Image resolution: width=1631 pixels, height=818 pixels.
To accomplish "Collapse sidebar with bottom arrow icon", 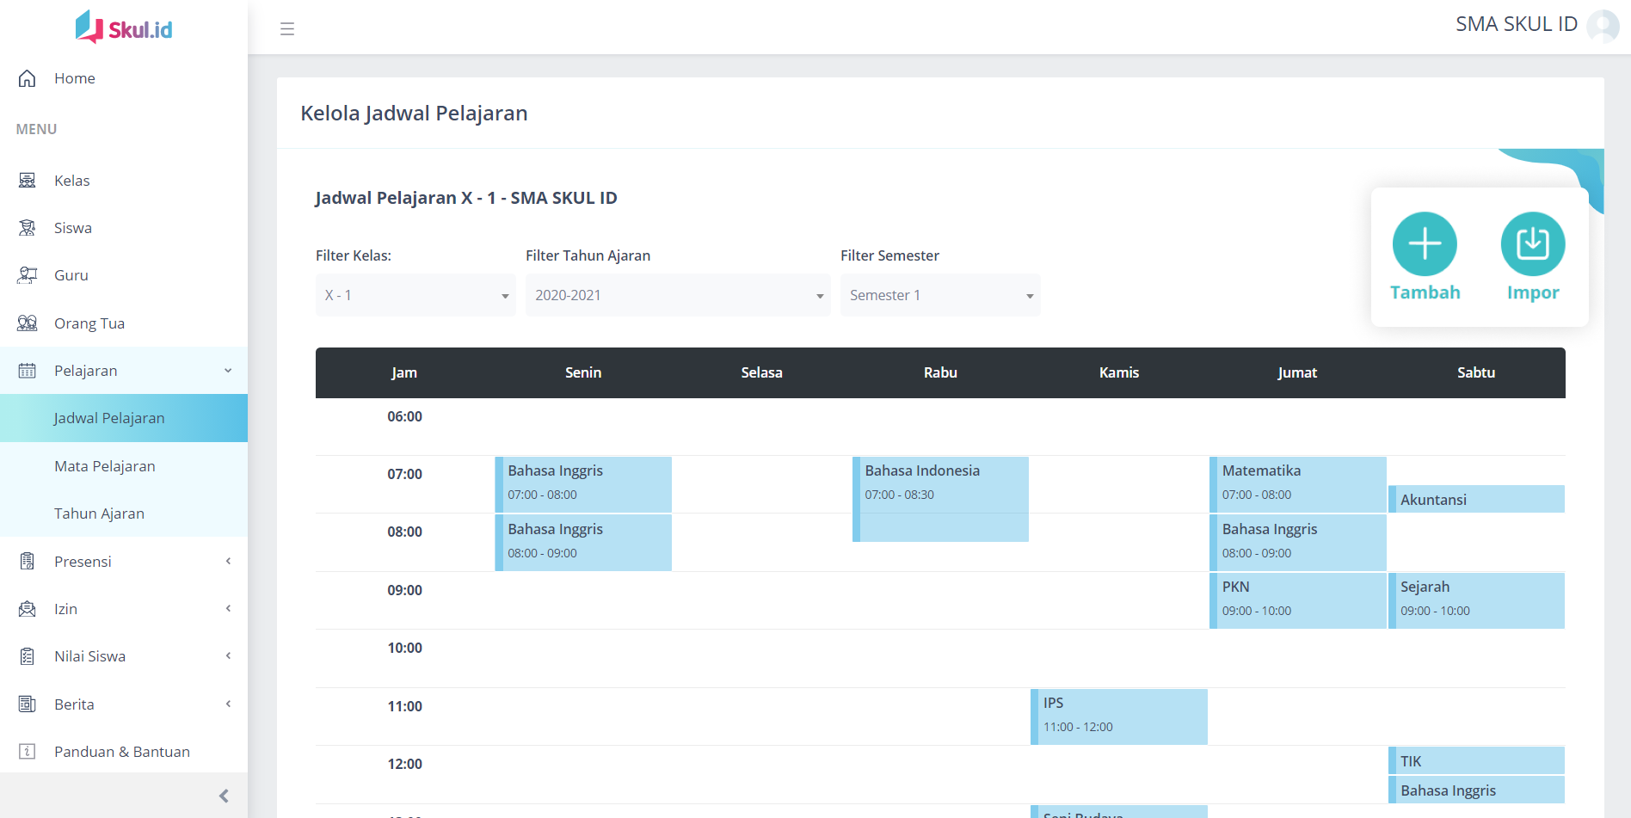I will coord(224,796).
